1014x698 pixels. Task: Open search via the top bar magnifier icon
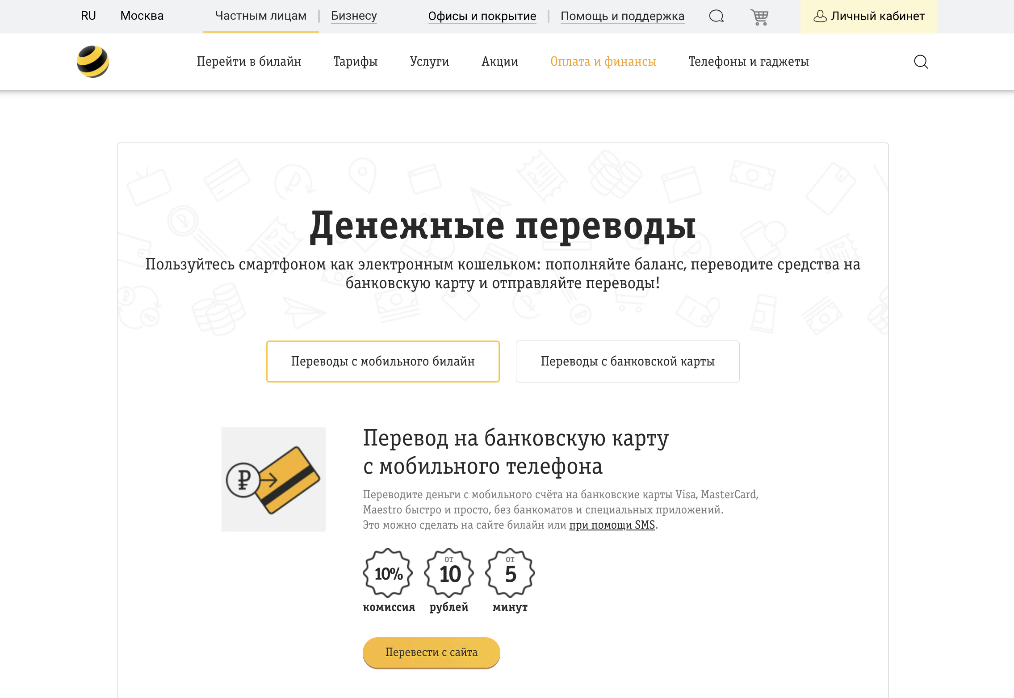717,16
